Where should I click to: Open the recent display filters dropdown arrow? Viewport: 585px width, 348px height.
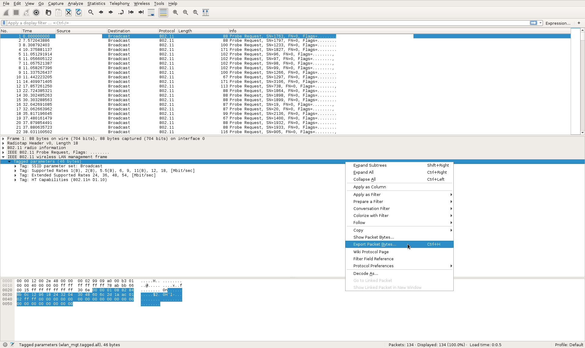click(x=541, y=23)
